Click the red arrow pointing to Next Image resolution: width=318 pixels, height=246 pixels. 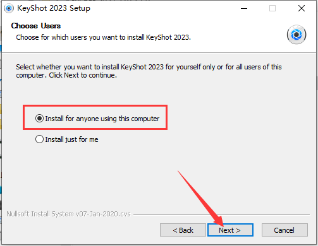click(x=200, y=197)
